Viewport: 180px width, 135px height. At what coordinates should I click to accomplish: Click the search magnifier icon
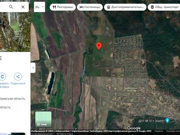pyautogui.click(x=11, y=7)
